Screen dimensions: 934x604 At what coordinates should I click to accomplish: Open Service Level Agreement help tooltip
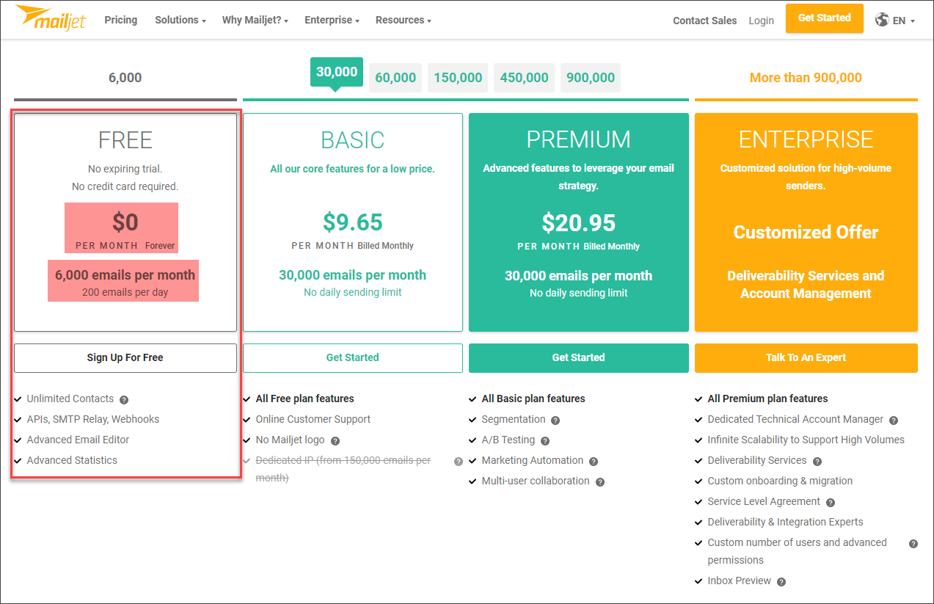(x=831, y=503)
